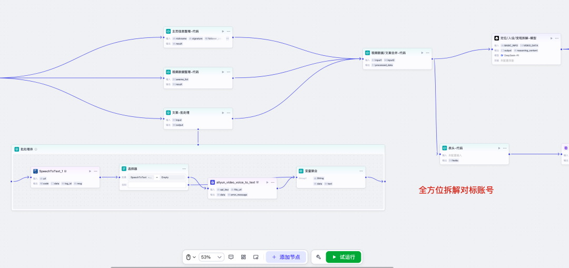Click the DeepSeek-R1 model label

point(511,55)
